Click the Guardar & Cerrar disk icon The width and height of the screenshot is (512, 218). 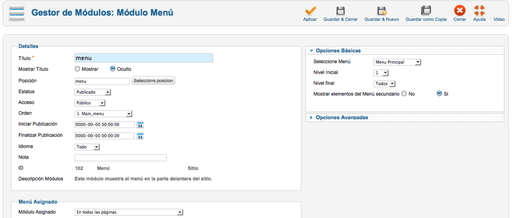tap(341, 11)
